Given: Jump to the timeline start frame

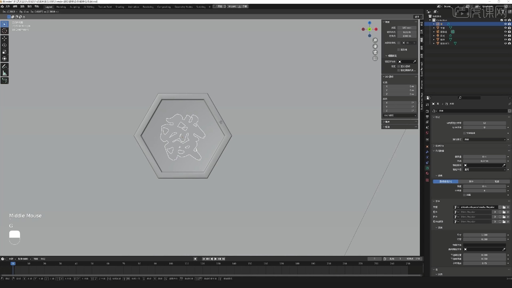Looking at the screenshot, I should click(204, 259).
